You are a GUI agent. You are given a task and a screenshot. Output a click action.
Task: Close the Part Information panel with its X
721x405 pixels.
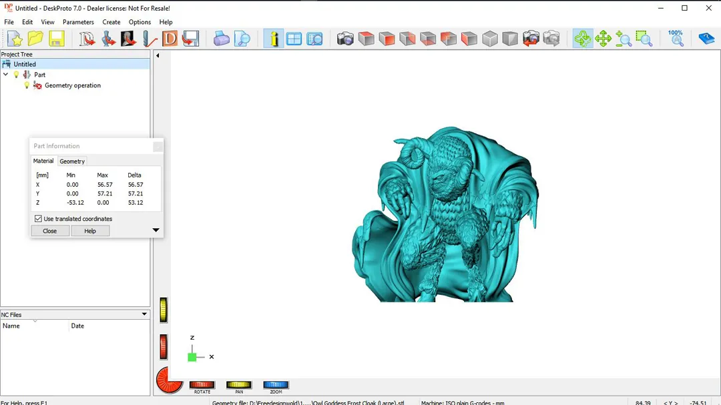(158, 147)
